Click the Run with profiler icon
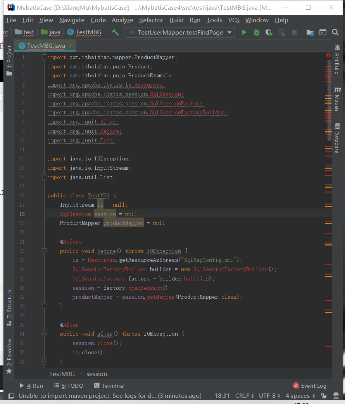 click(282, 32)
